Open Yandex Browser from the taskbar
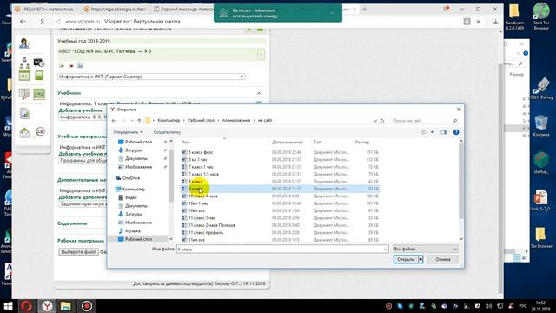This screenshot has height=313, width=556. click(47, 306)
